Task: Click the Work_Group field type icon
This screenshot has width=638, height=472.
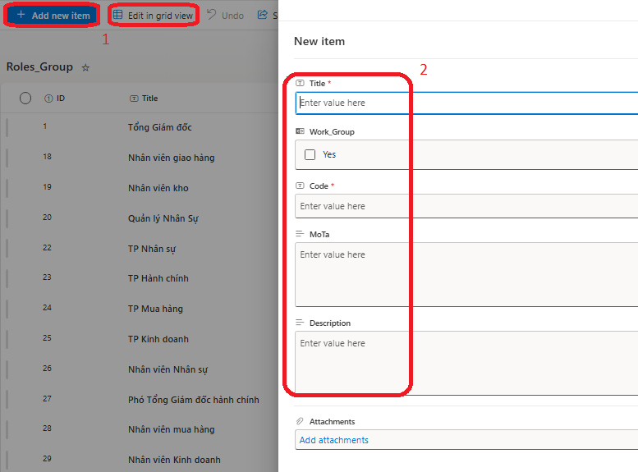Action: pos(300,131)
